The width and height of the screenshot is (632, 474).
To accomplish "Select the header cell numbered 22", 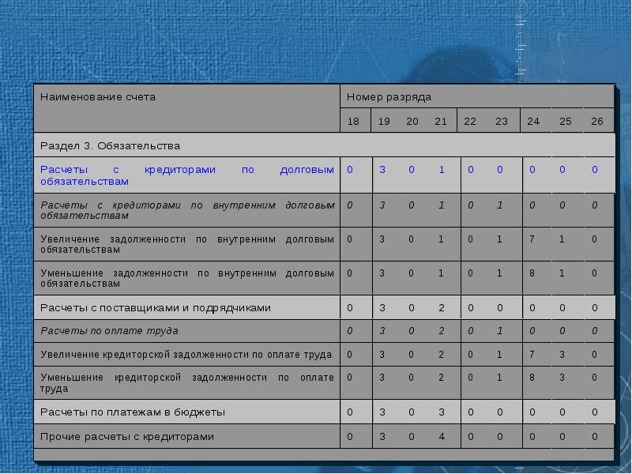I will point(470,122).
